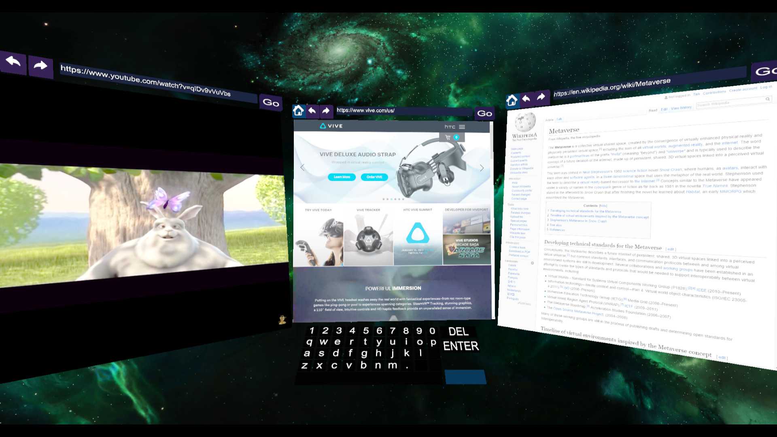Follow the 'avatars' link in article
777x437 pixels.
tap(730, 168)
